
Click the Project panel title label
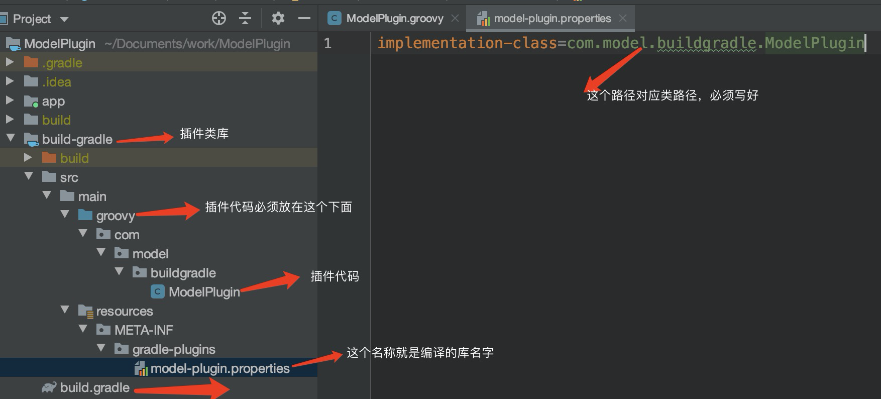[32, 19]
